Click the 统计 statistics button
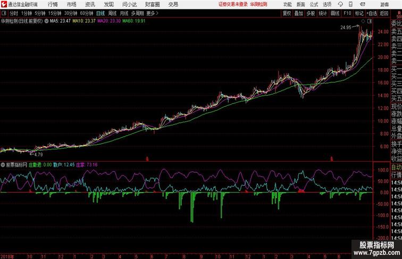The image size is (402, 259). point(323,13)
